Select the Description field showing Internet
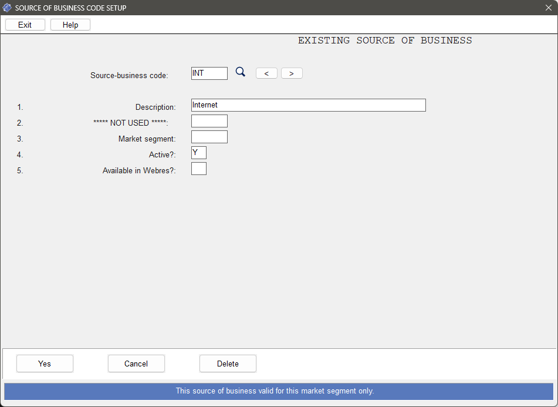This screenshot has height=407, width=558. [308, 105]
